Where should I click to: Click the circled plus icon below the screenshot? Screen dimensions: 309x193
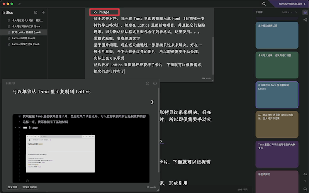pos(27,181)
